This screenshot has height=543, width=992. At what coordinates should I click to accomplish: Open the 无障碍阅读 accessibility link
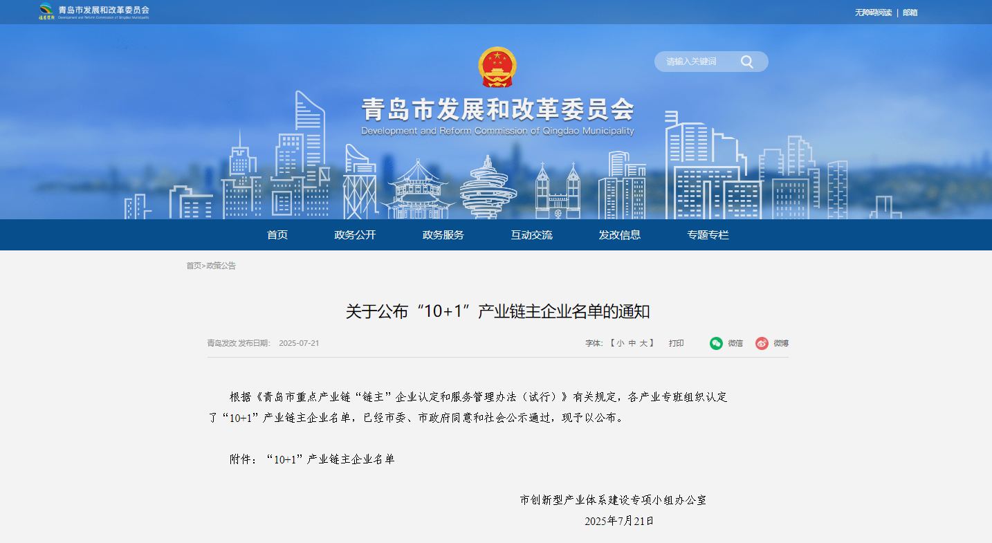pos(873,12)
